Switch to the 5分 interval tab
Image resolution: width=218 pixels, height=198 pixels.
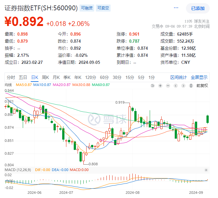tap(141, 77)
